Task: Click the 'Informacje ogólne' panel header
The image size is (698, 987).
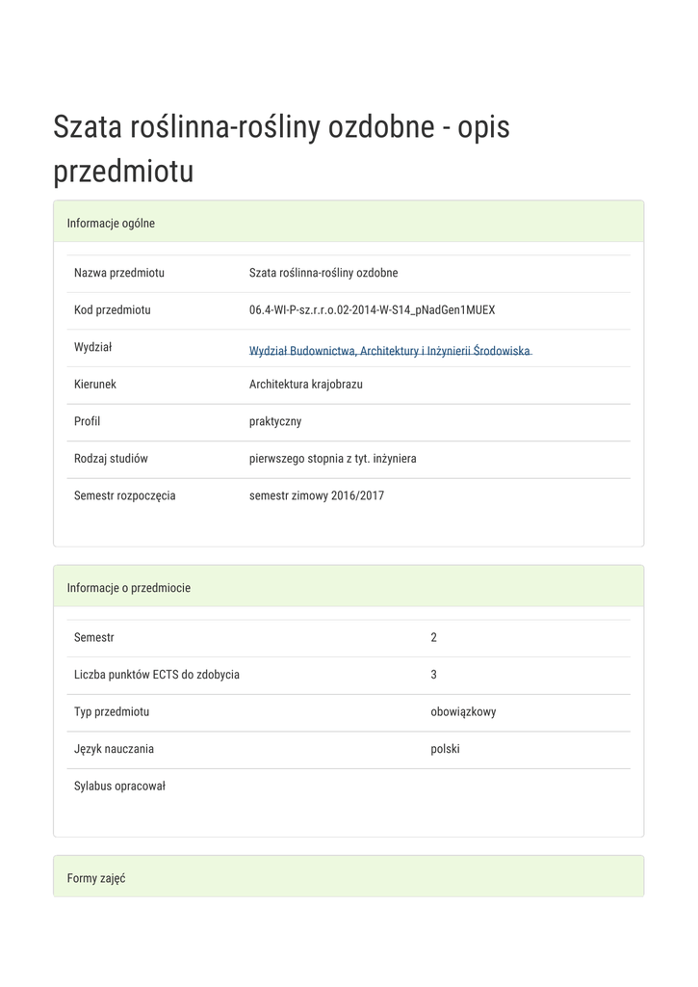Action: click(111, 224)
